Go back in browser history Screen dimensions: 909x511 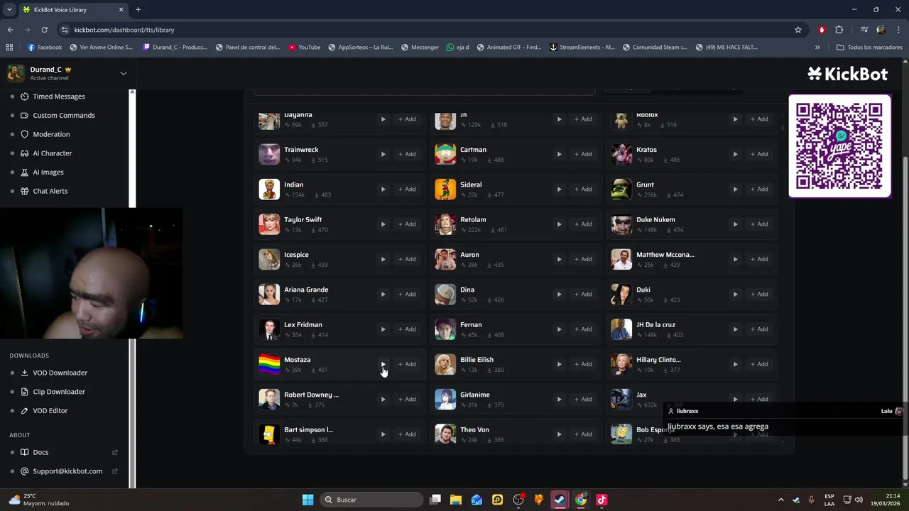click(10, 30)
